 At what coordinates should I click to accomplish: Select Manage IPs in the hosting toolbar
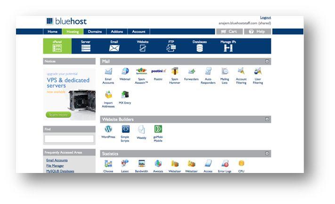228,46
